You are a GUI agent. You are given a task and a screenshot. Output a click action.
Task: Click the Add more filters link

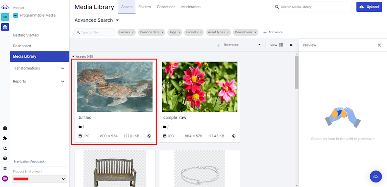click(x=273, y=33)
